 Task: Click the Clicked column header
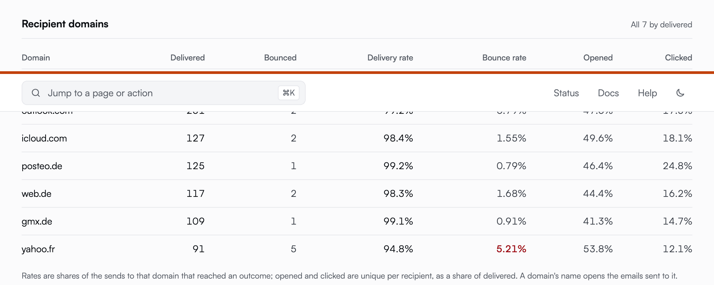679,58
